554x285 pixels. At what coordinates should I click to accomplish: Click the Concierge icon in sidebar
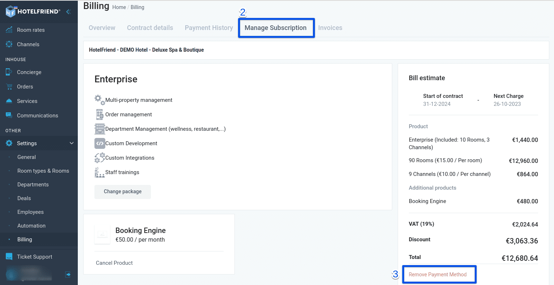pos(9,72)
